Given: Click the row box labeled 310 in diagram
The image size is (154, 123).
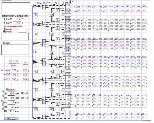Looking at the screenshot, I should (x=68, y=18).
